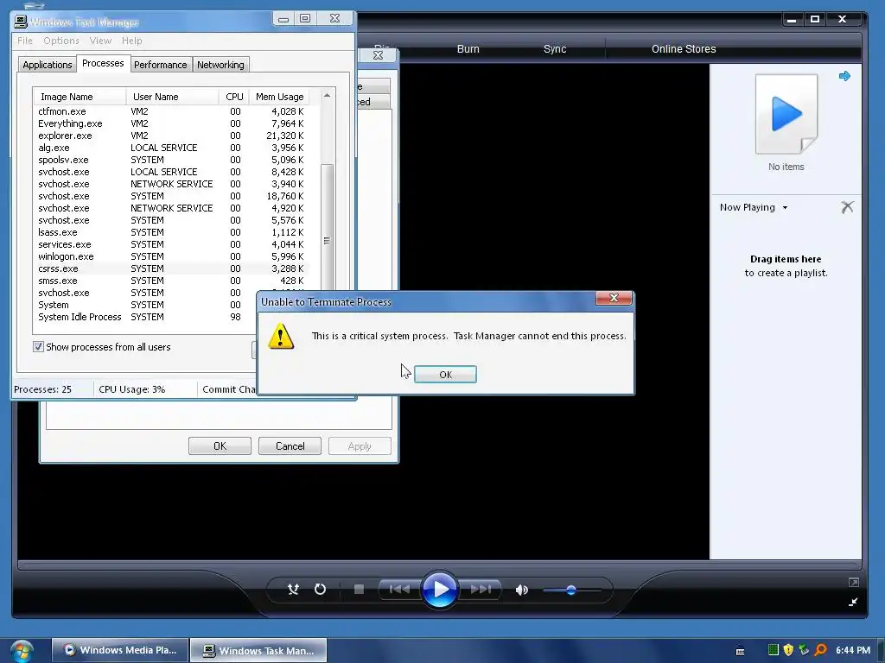This screenshot has width=885, height=663.
Task: Click the large Play button
Action: pos(440,590)
